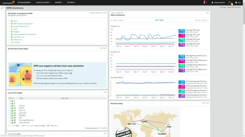Expand the Cisco vendor group

tap(9, 21)
